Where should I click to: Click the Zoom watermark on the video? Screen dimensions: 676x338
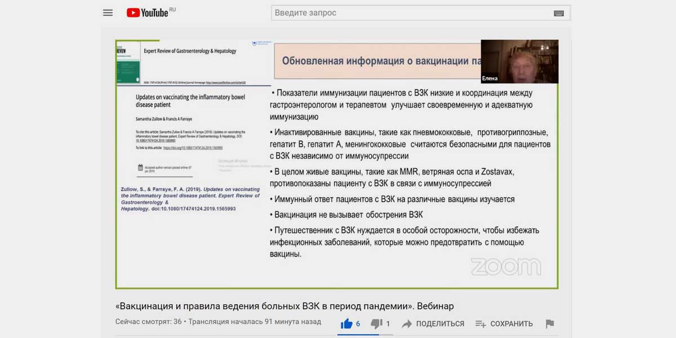[x=505, y=266]
